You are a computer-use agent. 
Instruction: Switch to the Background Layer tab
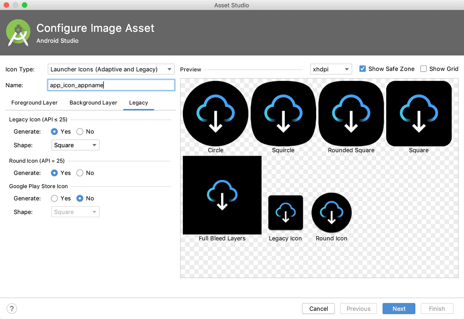tap(93, 103)
